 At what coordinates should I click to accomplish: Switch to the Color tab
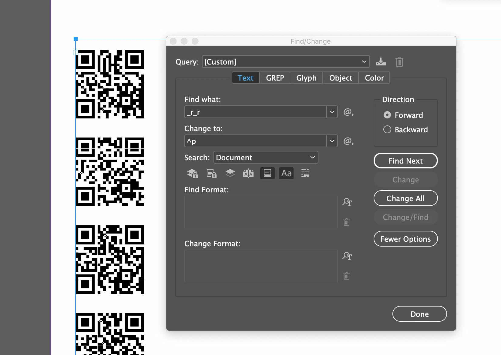(x=374, y=78)
